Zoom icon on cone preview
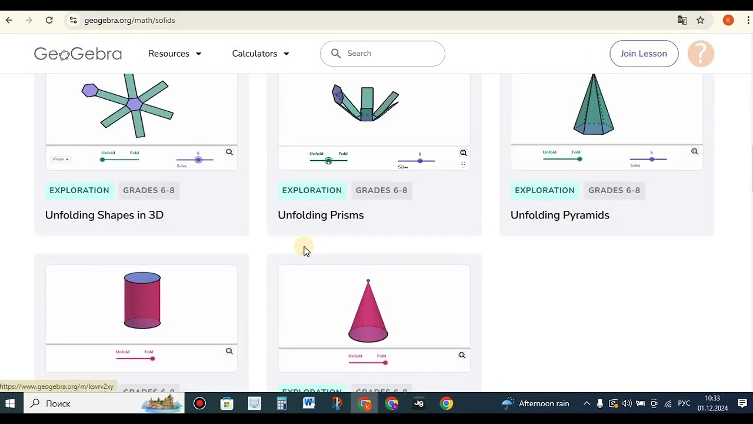The height and width of the screenshot is (424, 753). (x=462, y=355)
